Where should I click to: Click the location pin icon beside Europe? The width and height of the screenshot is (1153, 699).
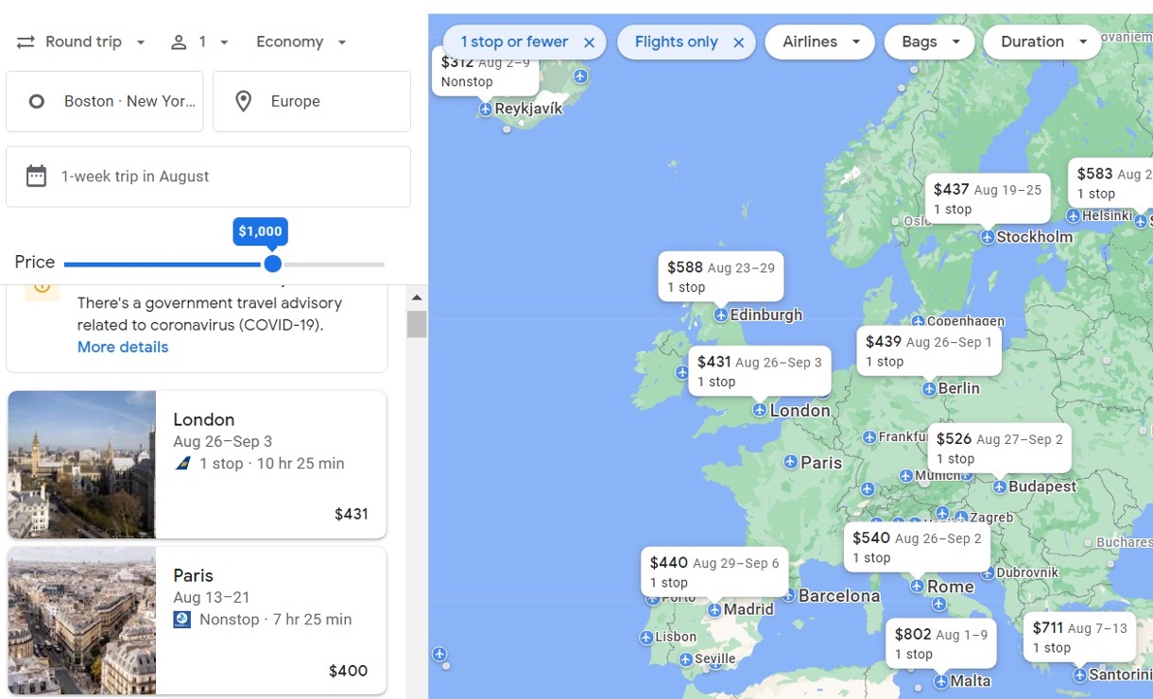(x=243, y=102)
